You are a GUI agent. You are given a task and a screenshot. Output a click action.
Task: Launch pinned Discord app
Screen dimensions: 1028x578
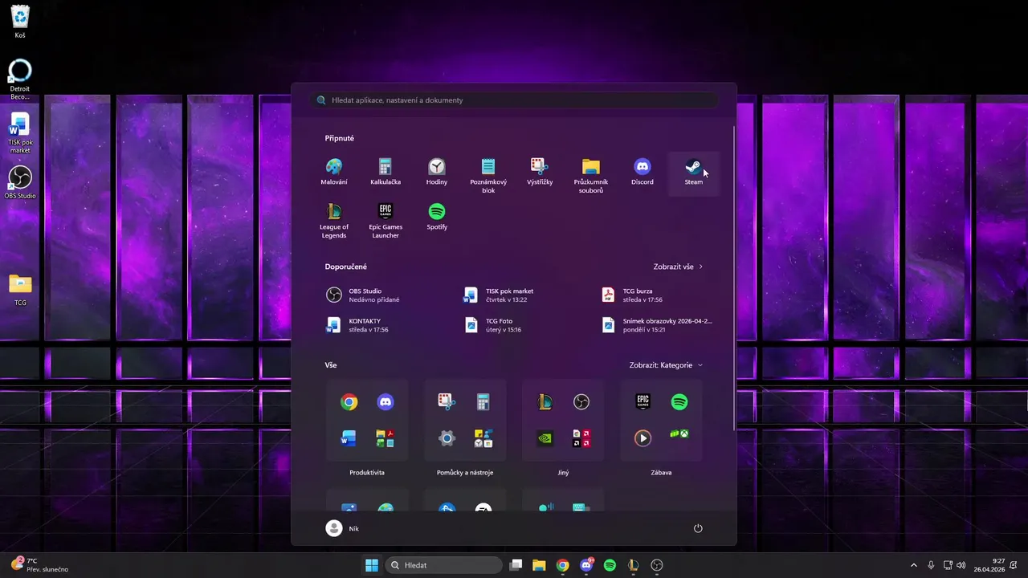(642, 172)
